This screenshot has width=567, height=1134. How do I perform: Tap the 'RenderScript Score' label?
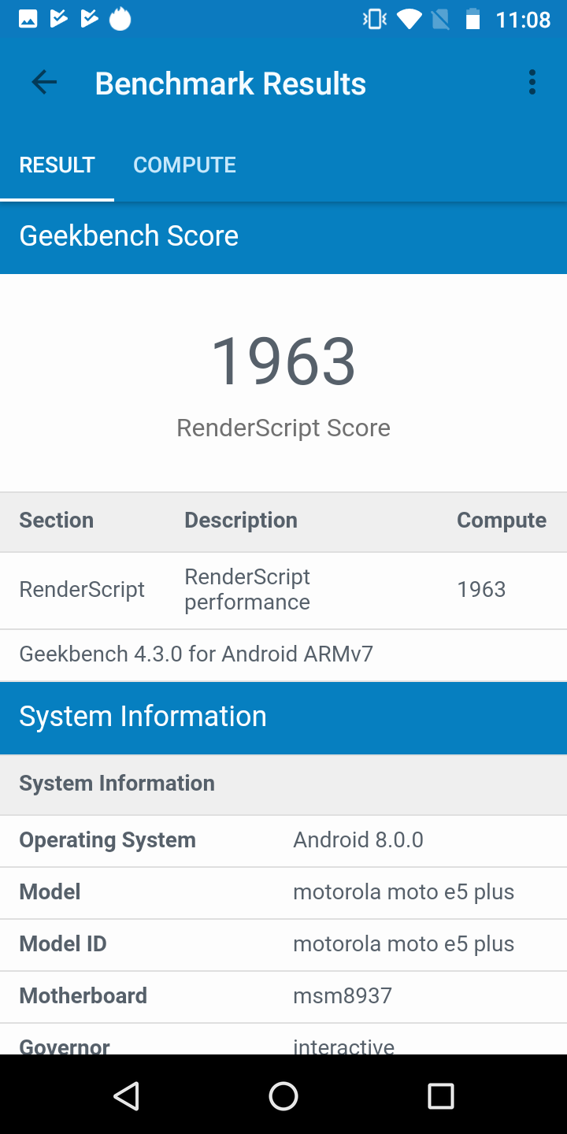coord(283,428)
